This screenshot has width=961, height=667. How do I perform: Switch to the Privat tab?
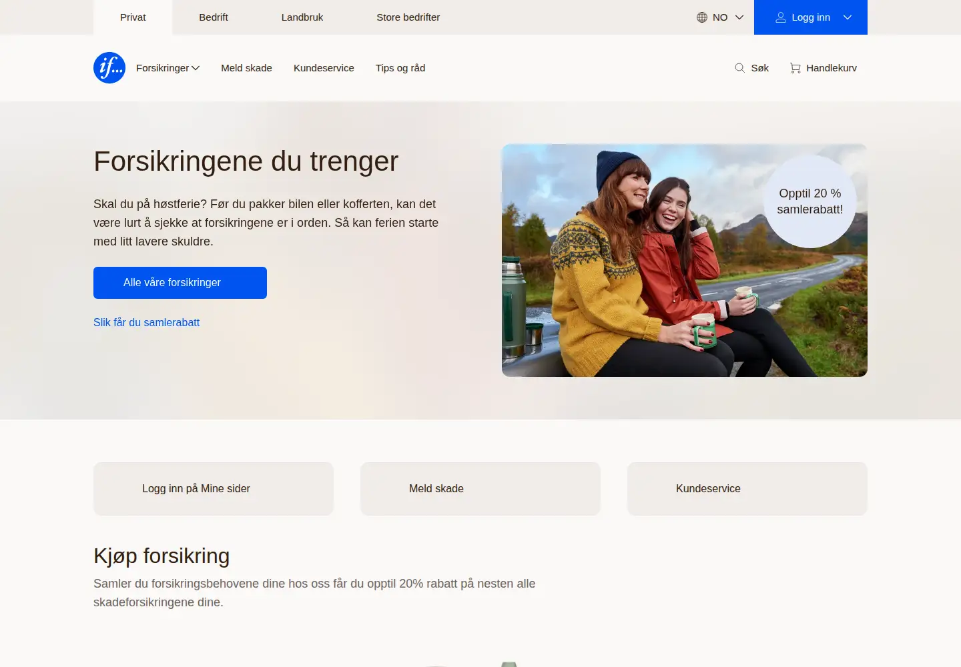pyautogui.click(x=133, y=17)
